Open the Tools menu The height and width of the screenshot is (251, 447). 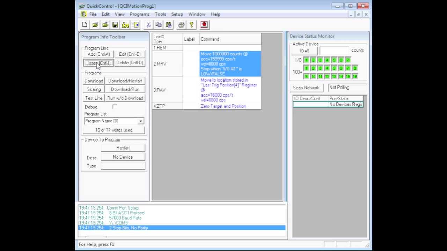(x=161, y=14)
